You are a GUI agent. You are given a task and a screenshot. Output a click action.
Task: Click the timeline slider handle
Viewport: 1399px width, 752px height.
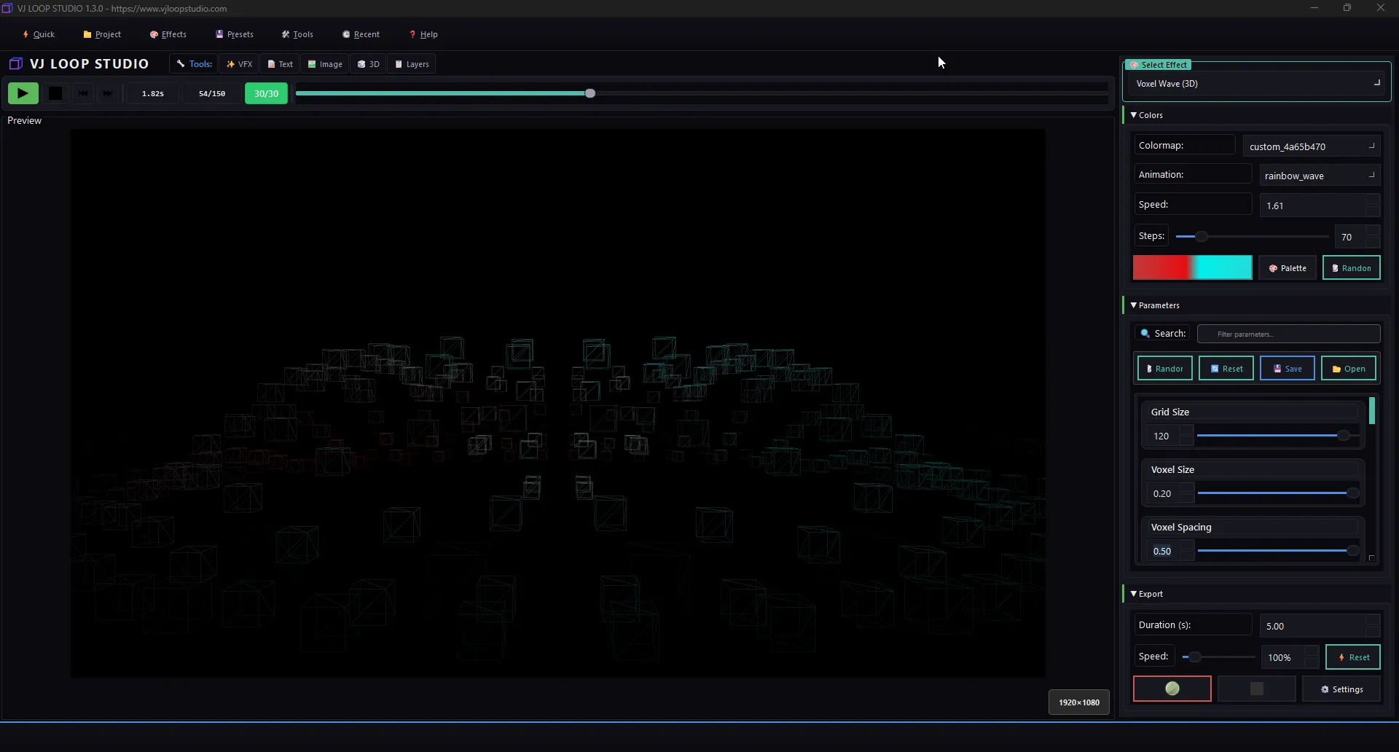[x=590, y=93]
